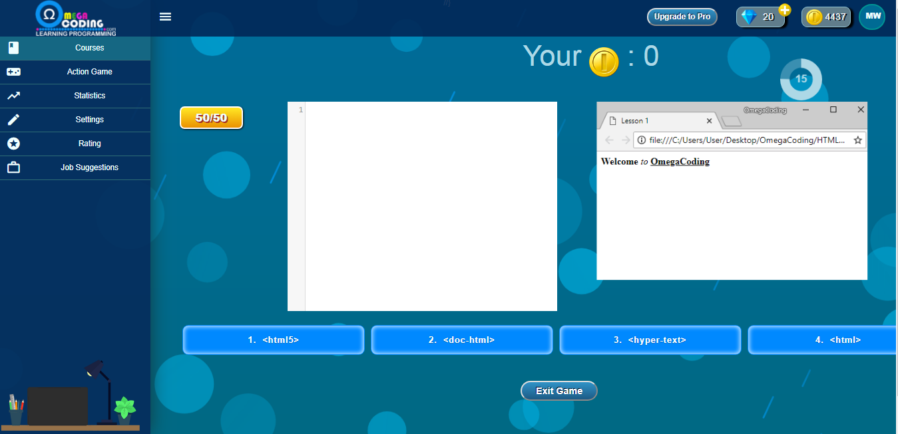Open the Job Suggestions menu item
898x434 pixels.
(x=75, y=167)
